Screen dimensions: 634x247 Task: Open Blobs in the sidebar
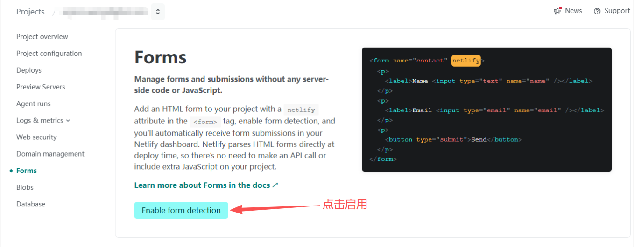point(25,188)
